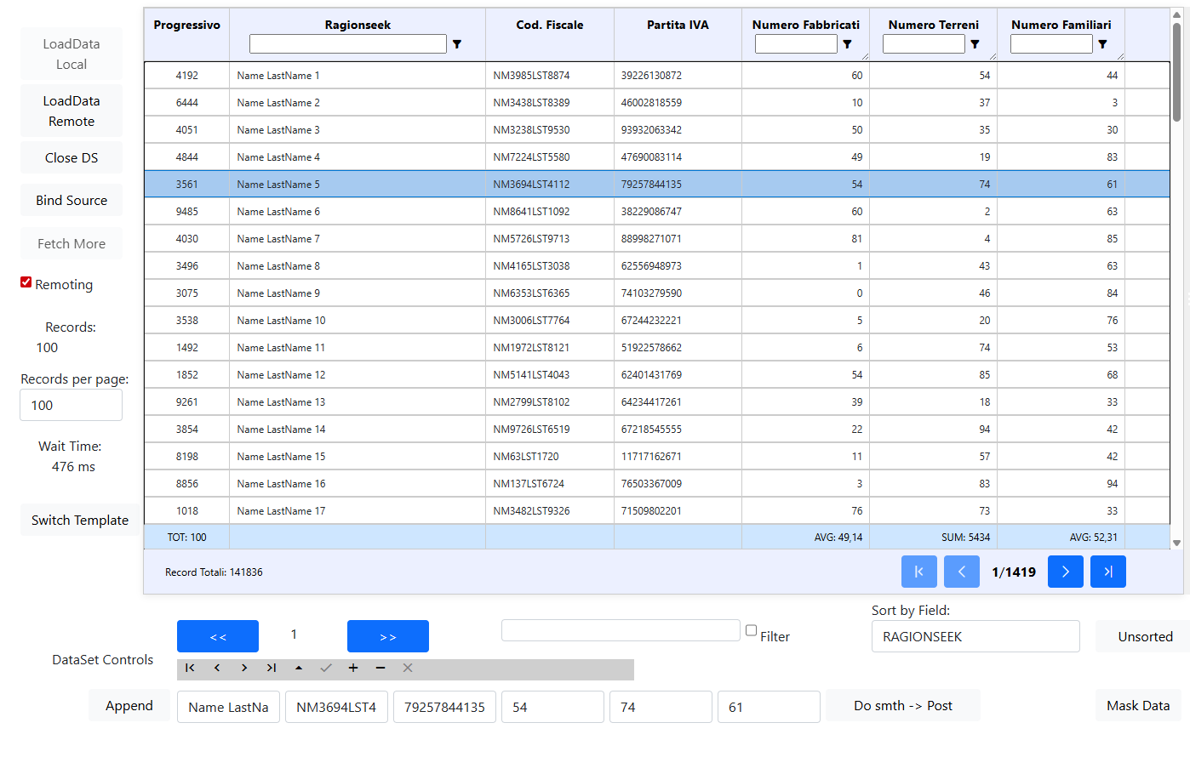
Task: Click the Numero Familiari filter funnel icon
Action: (x=1102, y=44)
